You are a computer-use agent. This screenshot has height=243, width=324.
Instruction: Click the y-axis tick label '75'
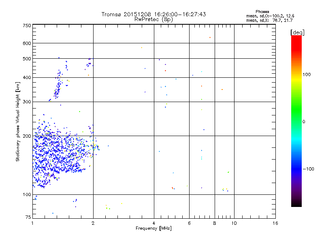28,217
